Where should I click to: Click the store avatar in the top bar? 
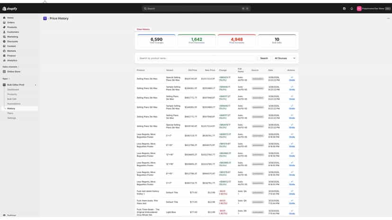(x=359, y=8)
